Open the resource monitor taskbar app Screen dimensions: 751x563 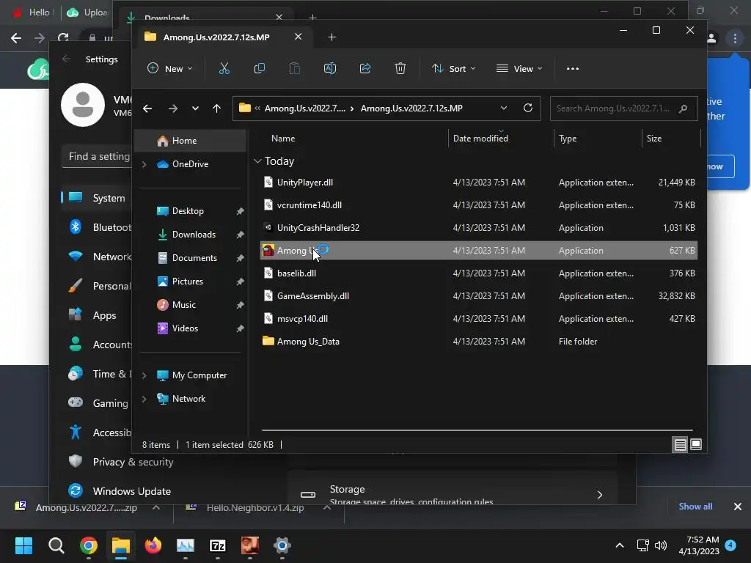pos(186,545)
